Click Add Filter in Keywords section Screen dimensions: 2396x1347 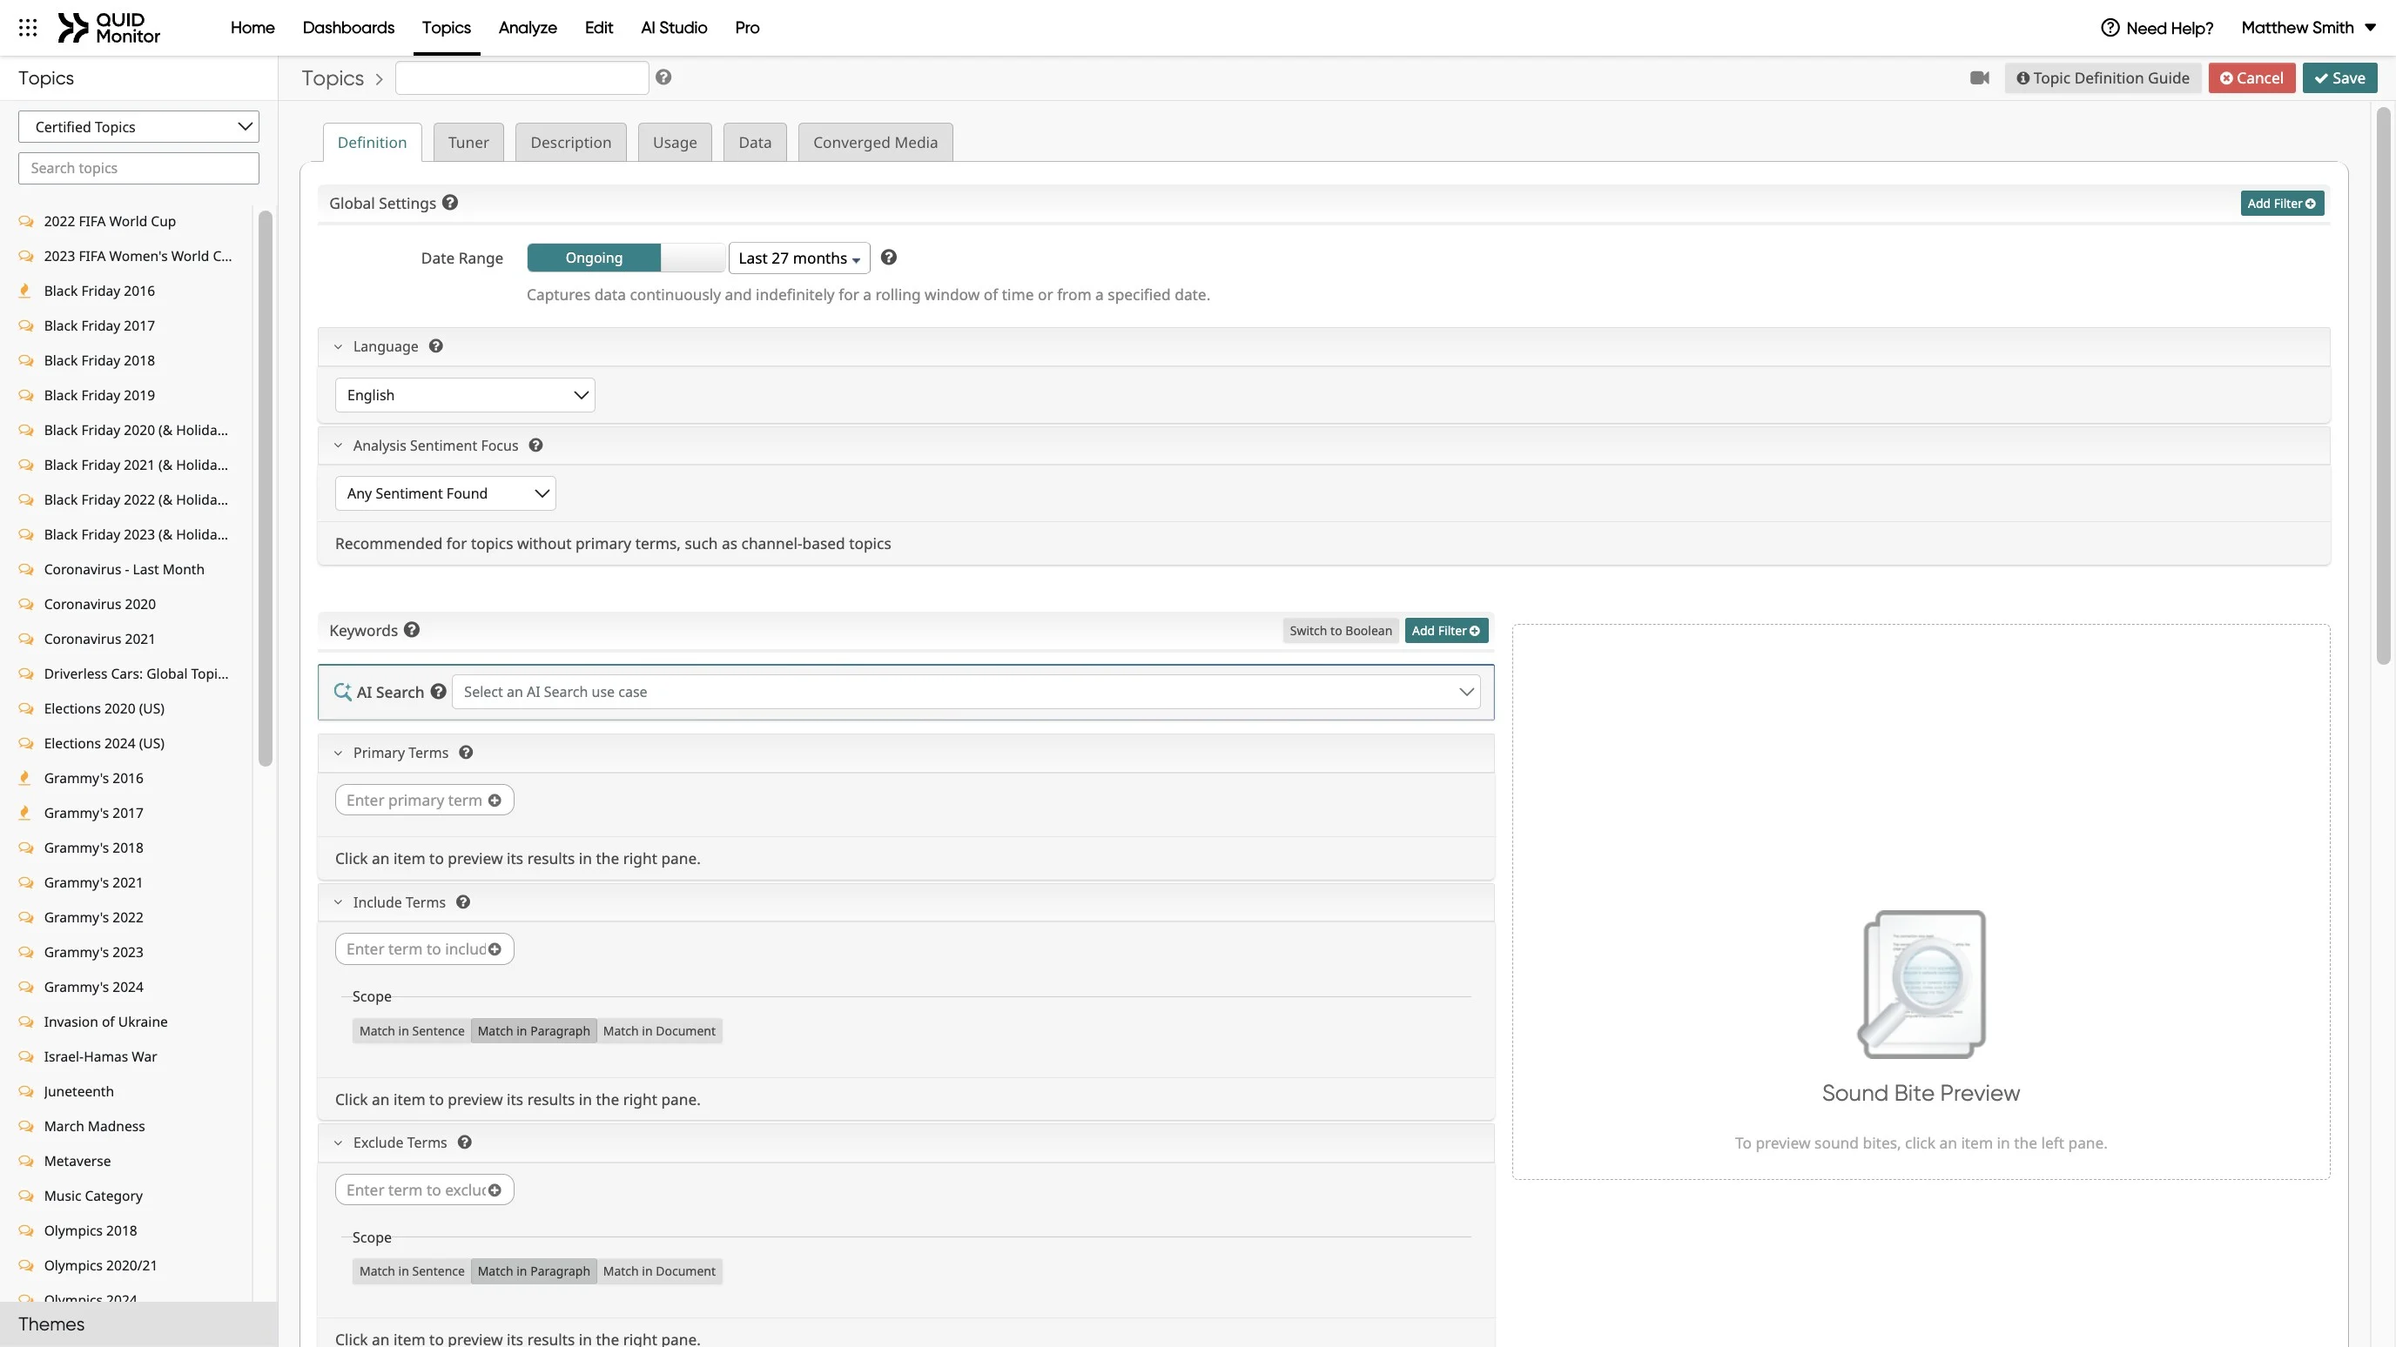[x=1445, y=630]
